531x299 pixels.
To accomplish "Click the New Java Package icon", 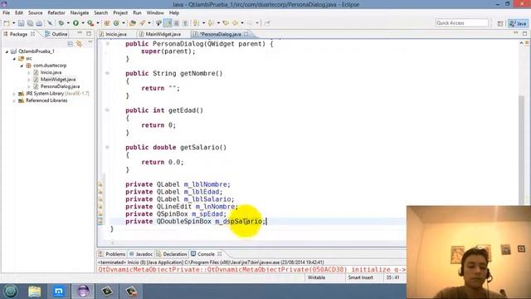I will [x=107, y=23].
